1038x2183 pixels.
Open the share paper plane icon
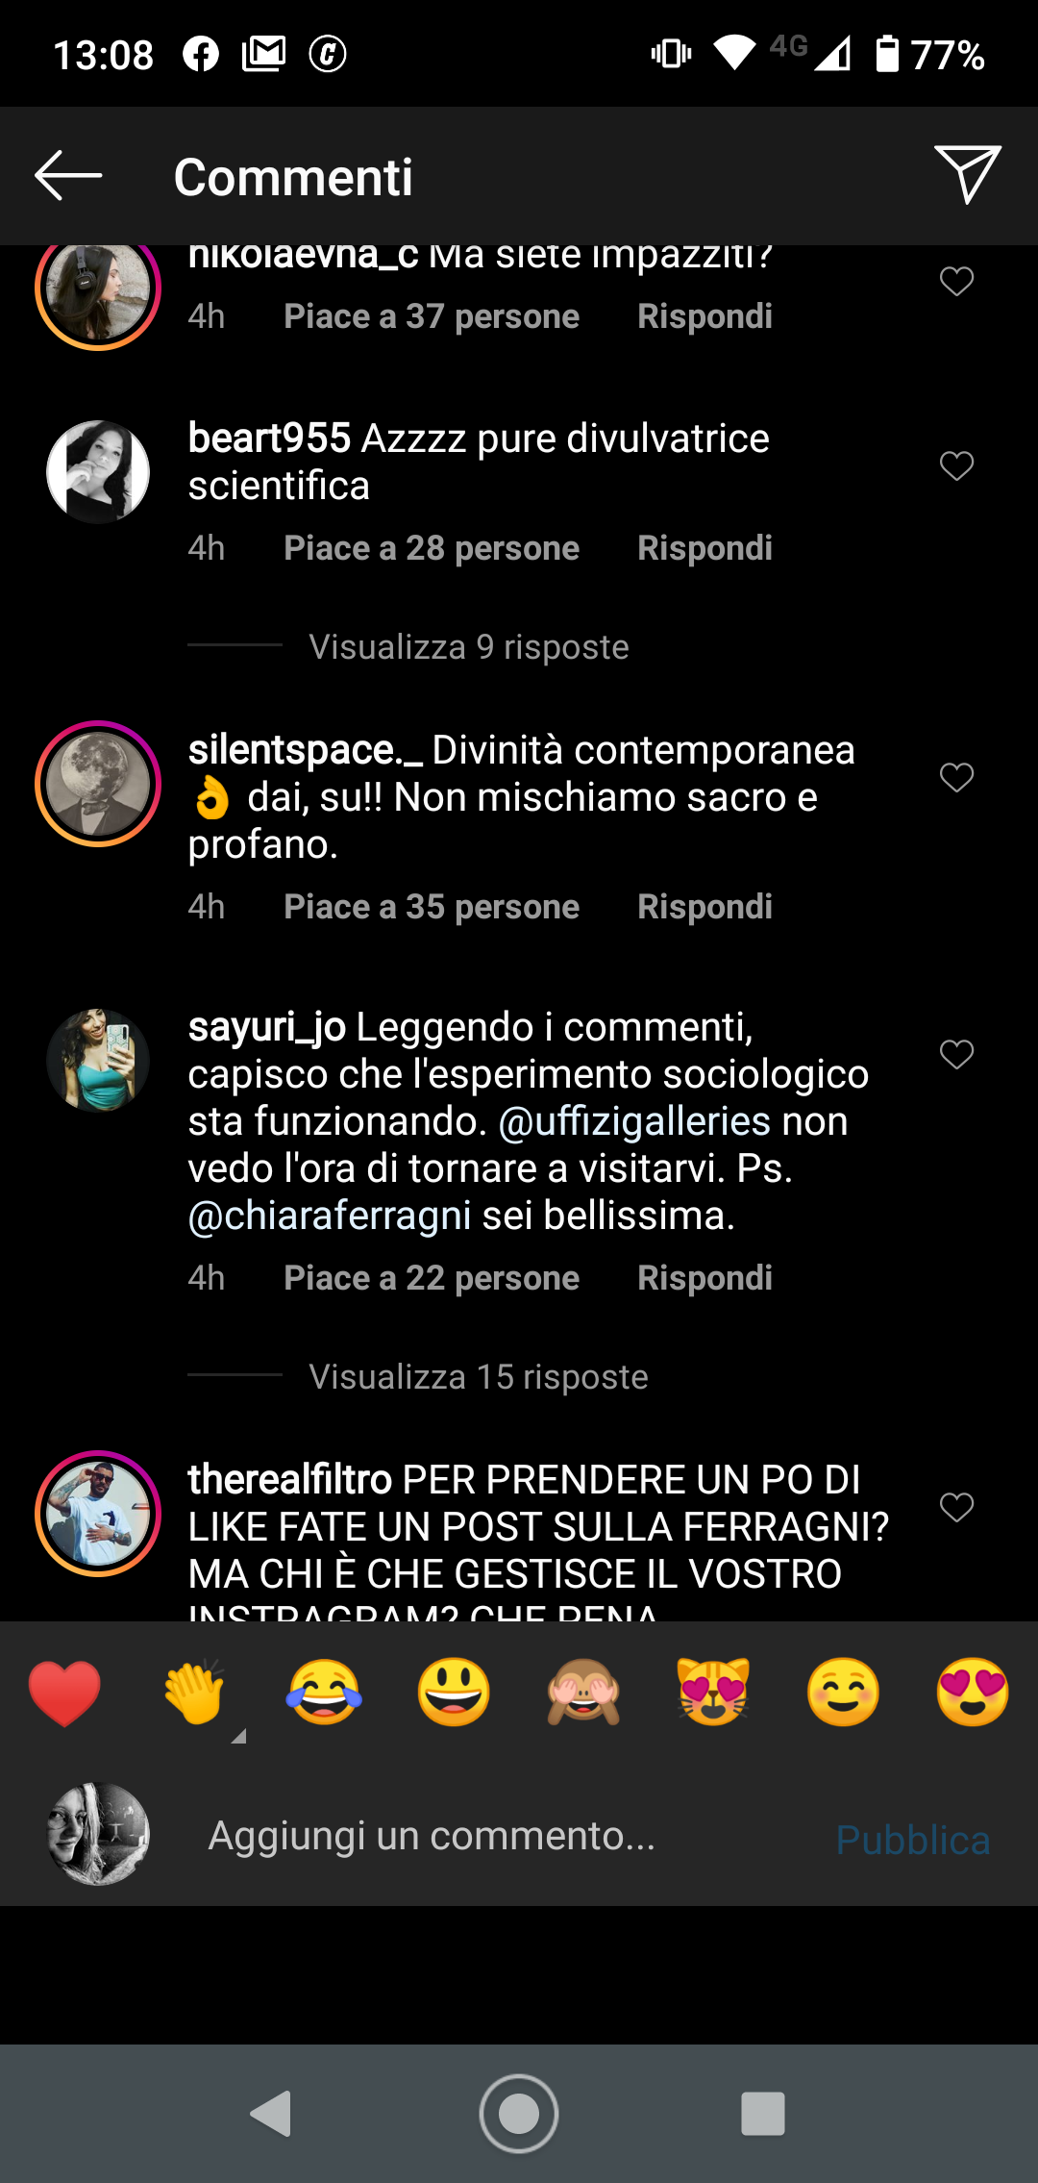click(x=968, y=174)
